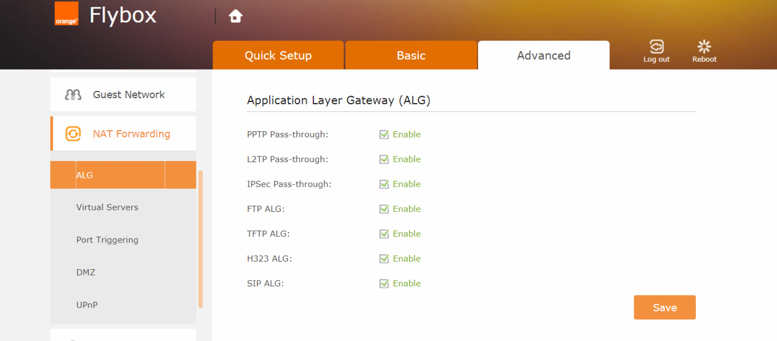Open the Port Triggering page
The width and height of the screenshot is (777, 341).
pos(107,240)
